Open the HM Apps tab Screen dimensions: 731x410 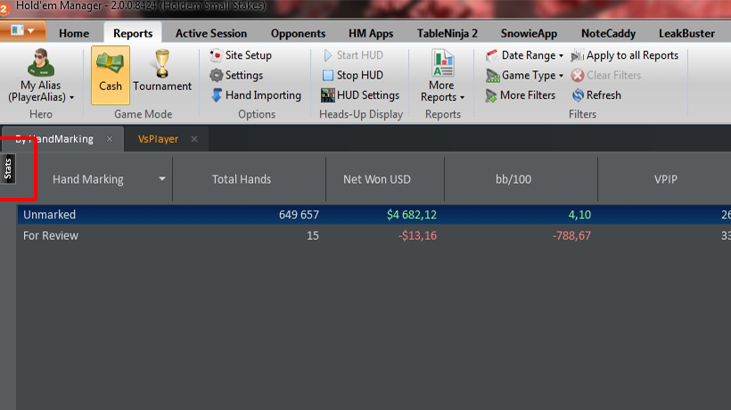(371, 34)
